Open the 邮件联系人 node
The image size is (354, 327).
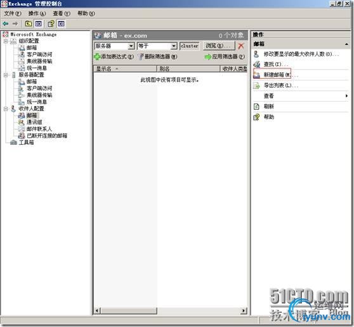[39, 129]
